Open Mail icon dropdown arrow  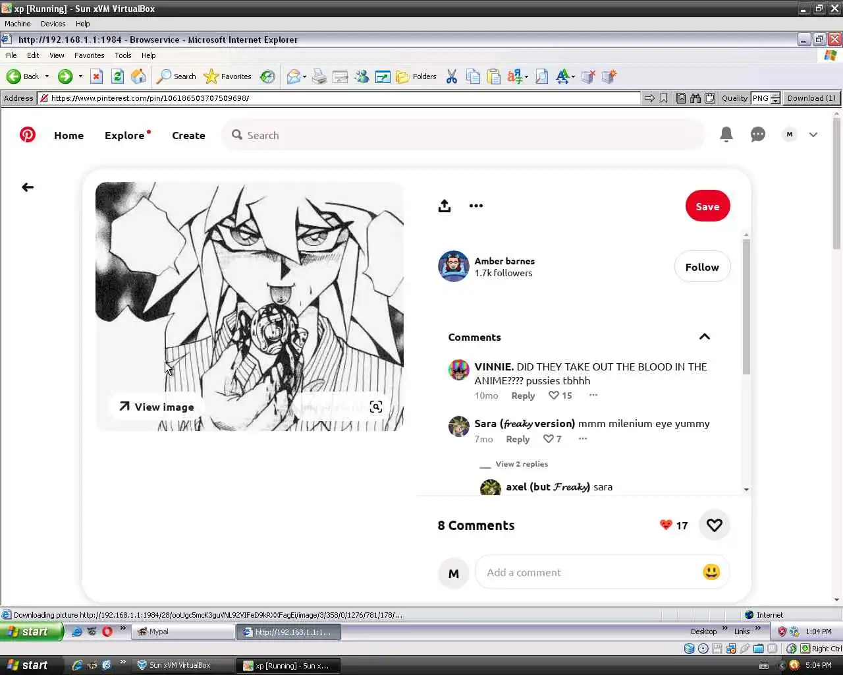[304, 76]
